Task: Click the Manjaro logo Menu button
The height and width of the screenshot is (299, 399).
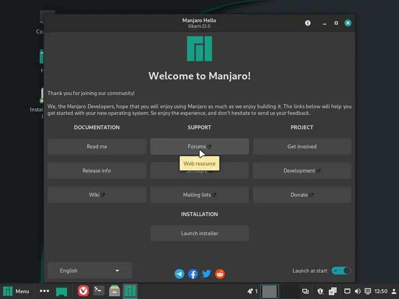Action: point(16,291)
